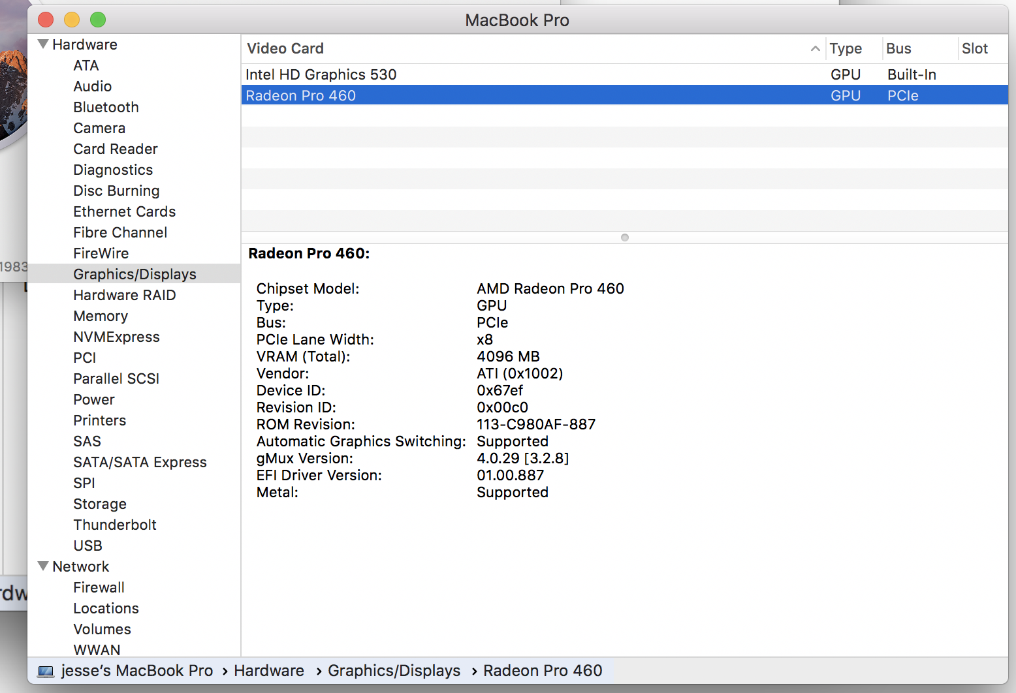Select SAS in the sidebar

(87, 441)
